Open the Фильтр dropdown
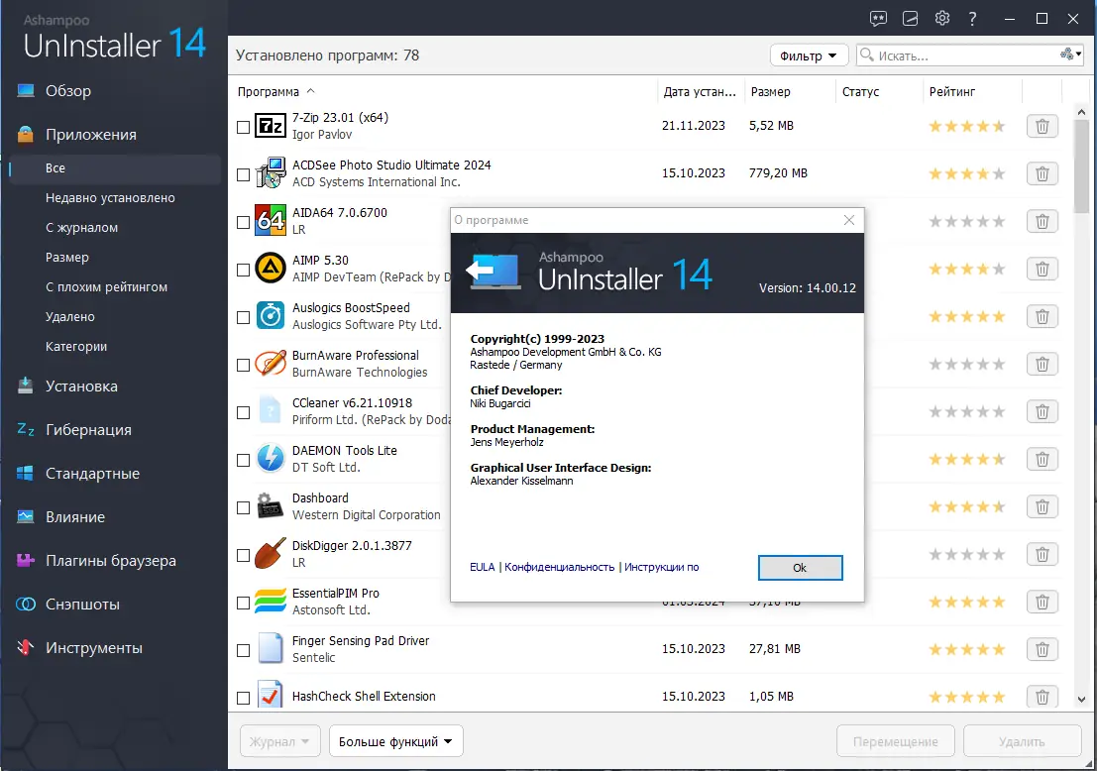 click(809, 55)
